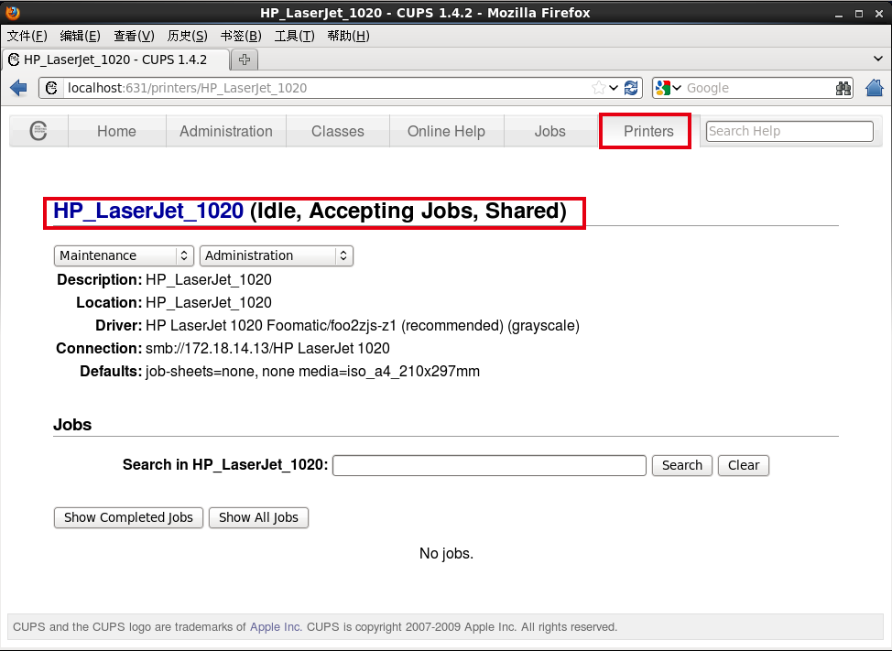
Task: Open the Classes tab
Action: [337, 131]
